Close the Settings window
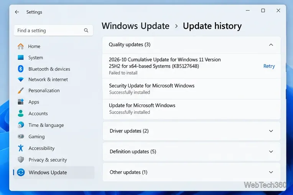293x195 pixels. click(278, 10)
